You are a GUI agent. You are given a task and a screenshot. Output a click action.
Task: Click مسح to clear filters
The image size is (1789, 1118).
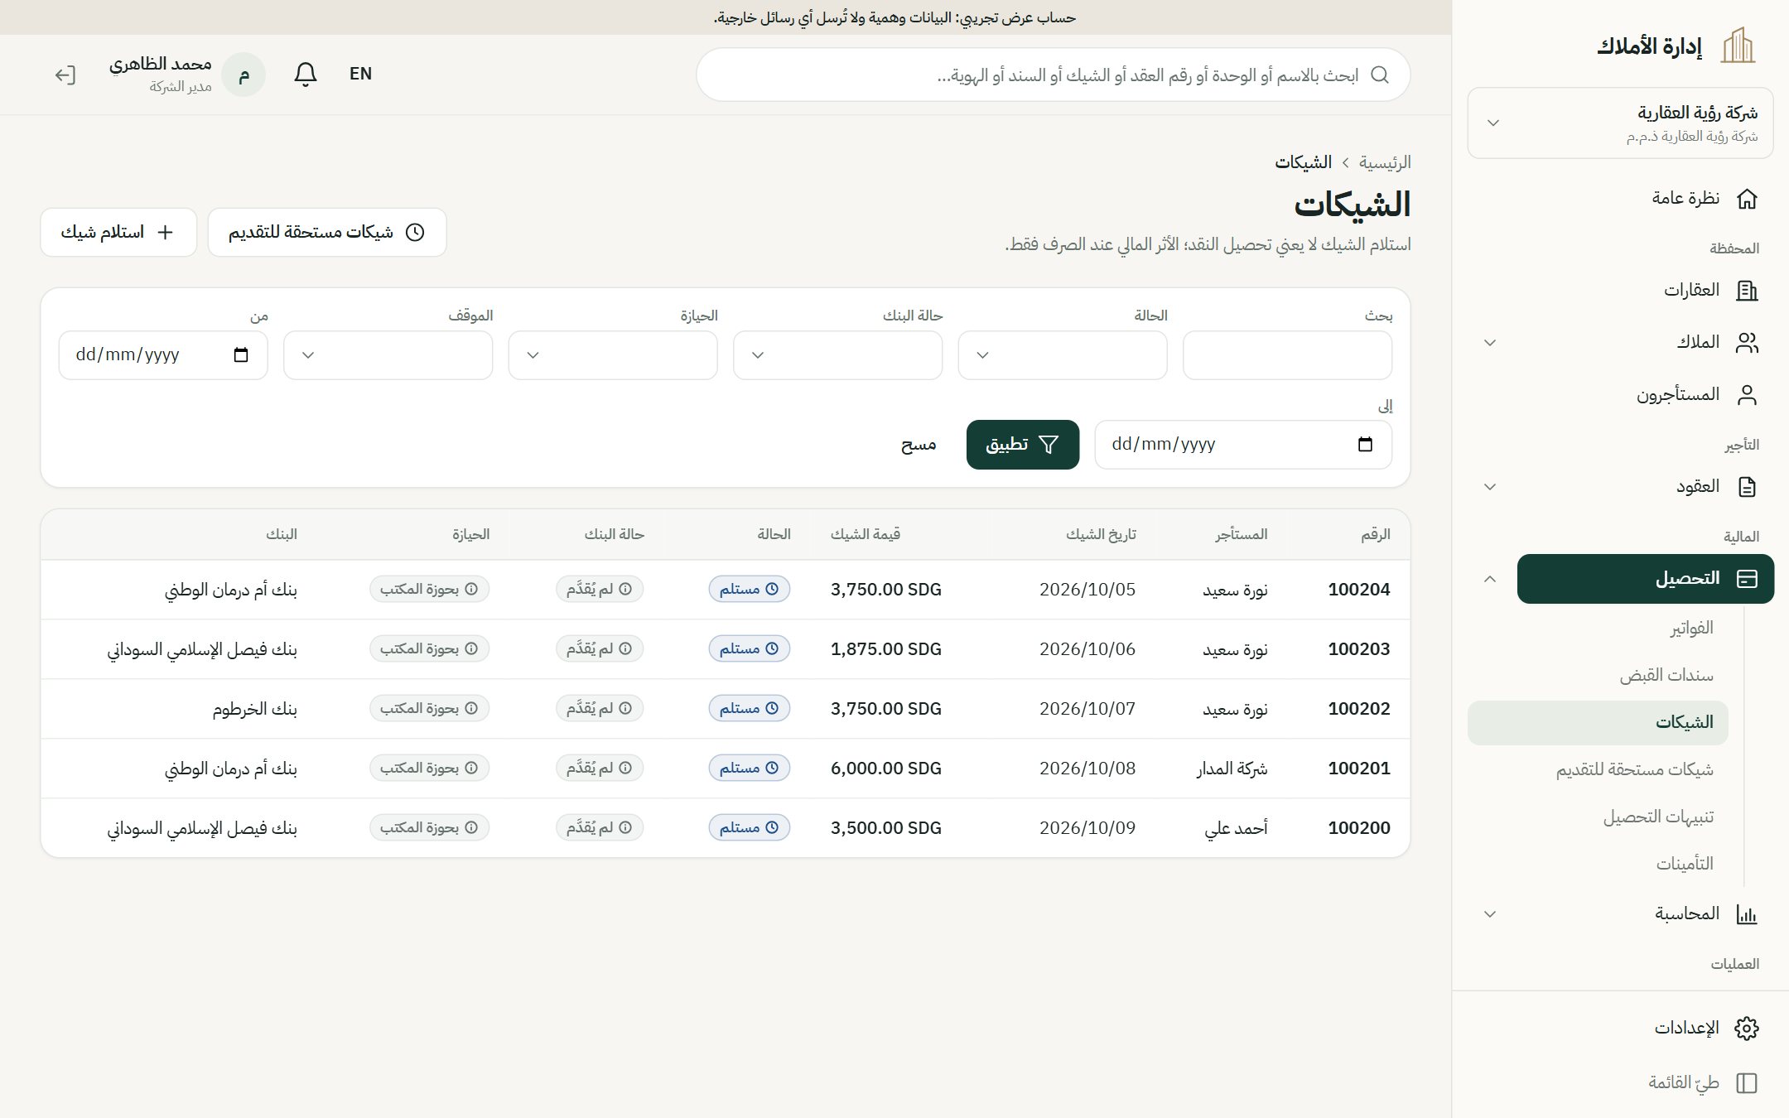point(919,445)
